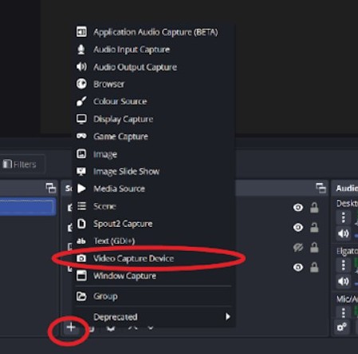The width and height of the screenshot is (358, 354).
Task: Toggle the lock on the last source row
Action: click(x=314, y=268)
